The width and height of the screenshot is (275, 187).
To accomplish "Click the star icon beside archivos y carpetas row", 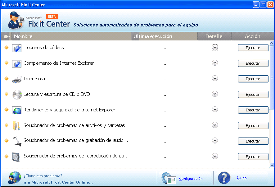I will pyautogui.click(x=7, y=125).
